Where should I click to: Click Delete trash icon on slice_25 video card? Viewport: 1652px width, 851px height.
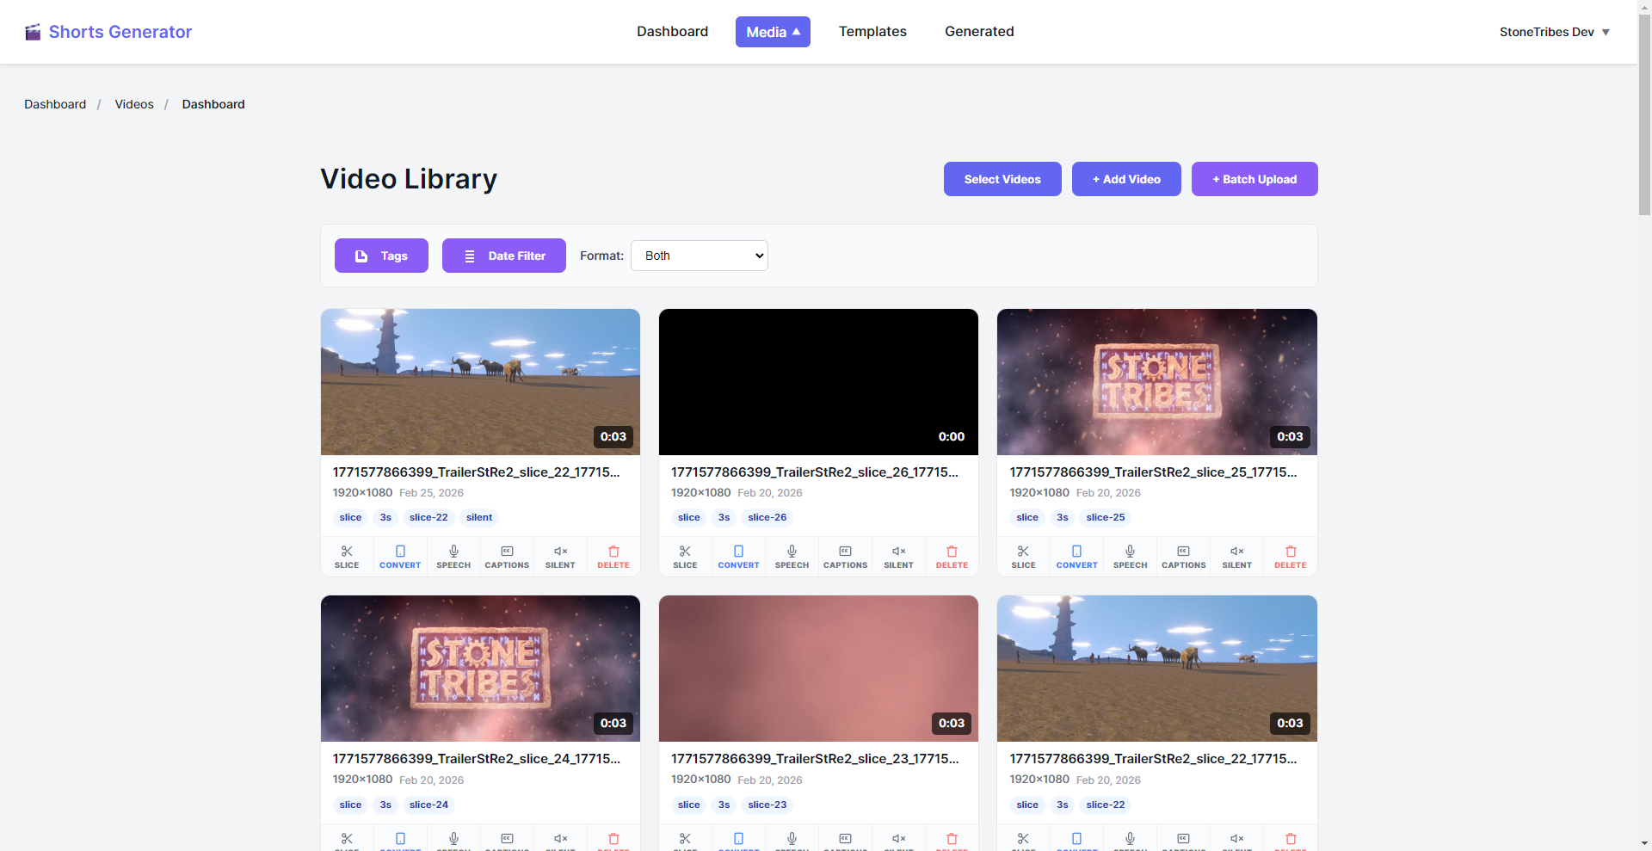tap(1290, 556)
